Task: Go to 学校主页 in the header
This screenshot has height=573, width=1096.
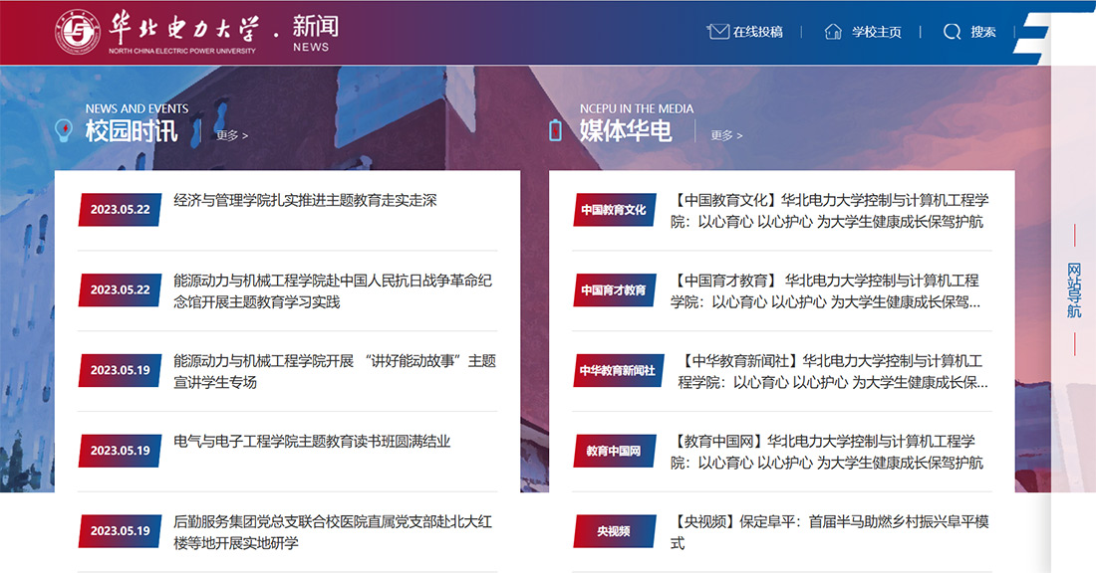Action: click(x=876, y=32)
